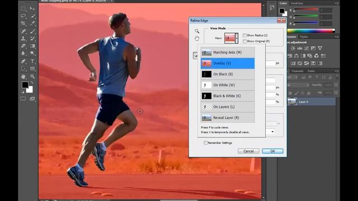Add an Exposure adjustment

point(313,48)
